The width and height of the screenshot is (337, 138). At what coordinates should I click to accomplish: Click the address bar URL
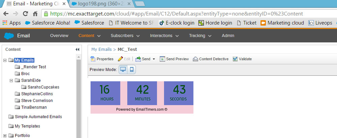pyautogui.click(x=177, y=14)
